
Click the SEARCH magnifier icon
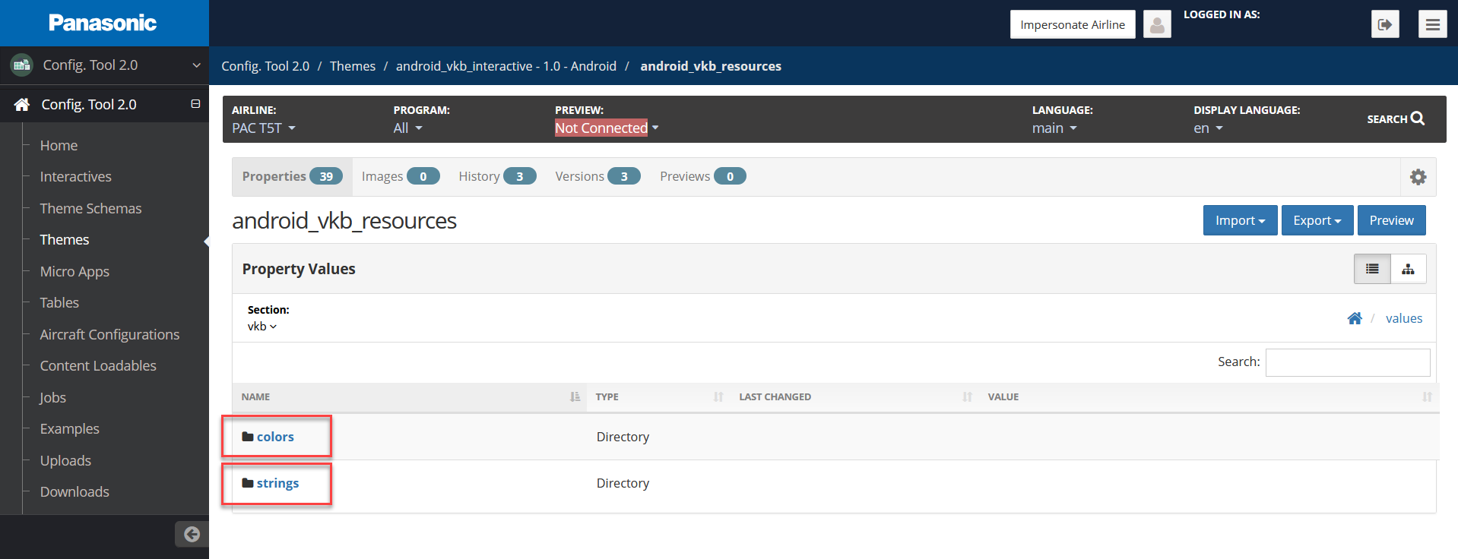[1418, 118]
